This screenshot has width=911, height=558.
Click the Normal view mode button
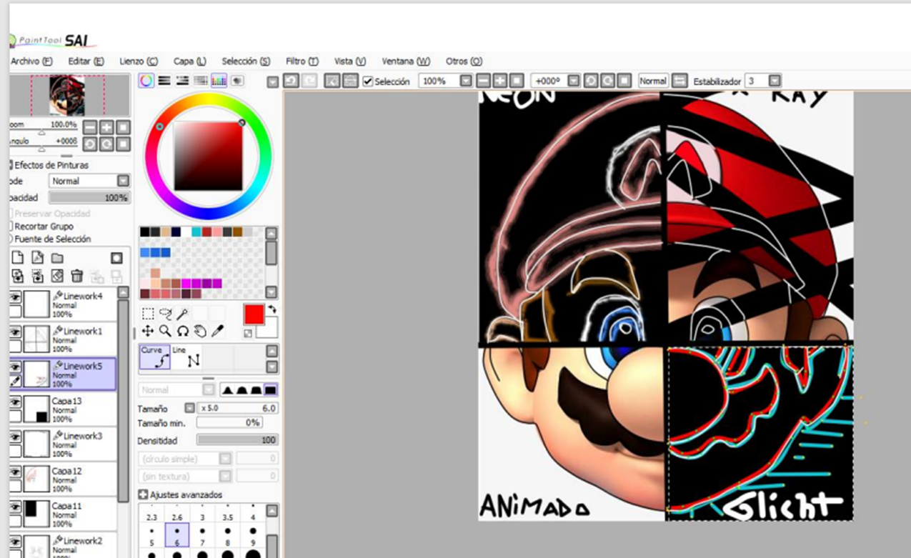point(653,81)
